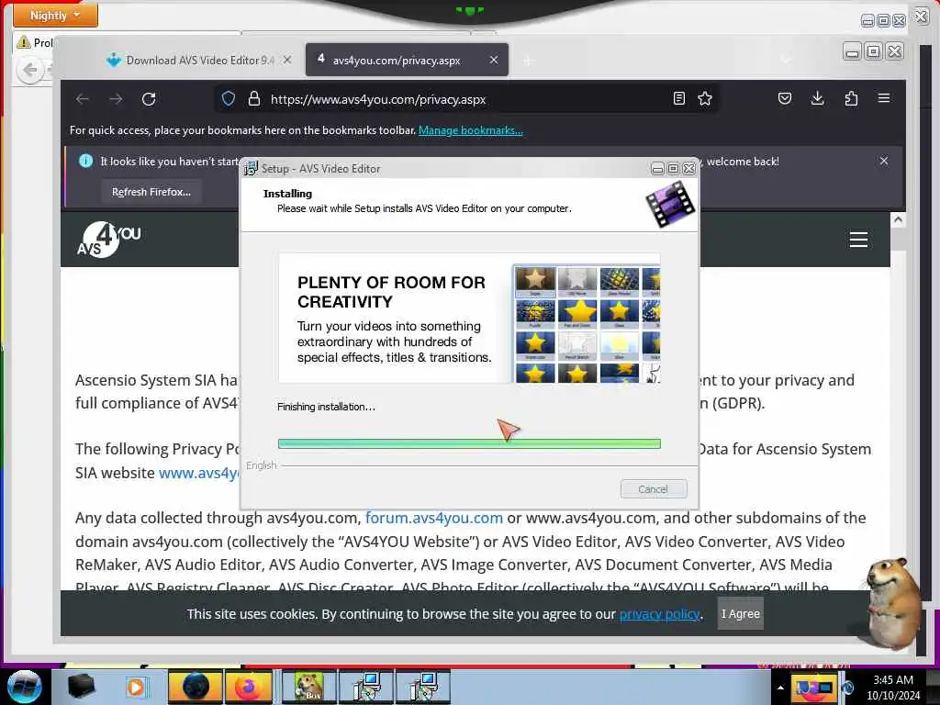The image size is (940, 705).
Task: Toggle reader view icon in address bar
Action: pyautogui.click(x=678, y=99)
